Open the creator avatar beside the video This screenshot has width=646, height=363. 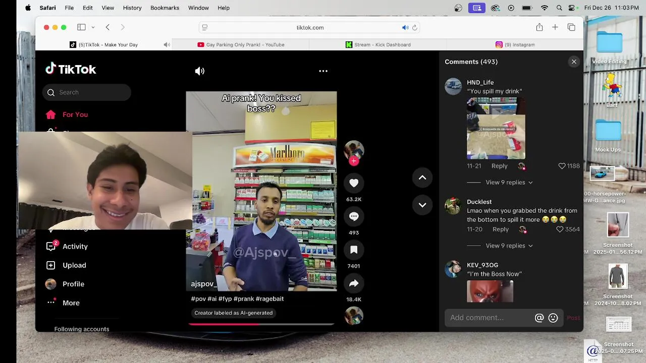pyautogui.click(x=354, y=150)
